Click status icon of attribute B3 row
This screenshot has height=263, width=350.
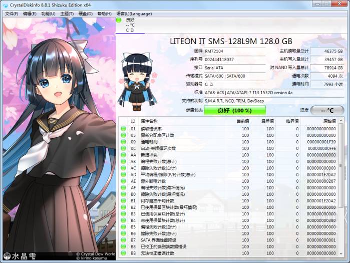[x=123, y=214]
